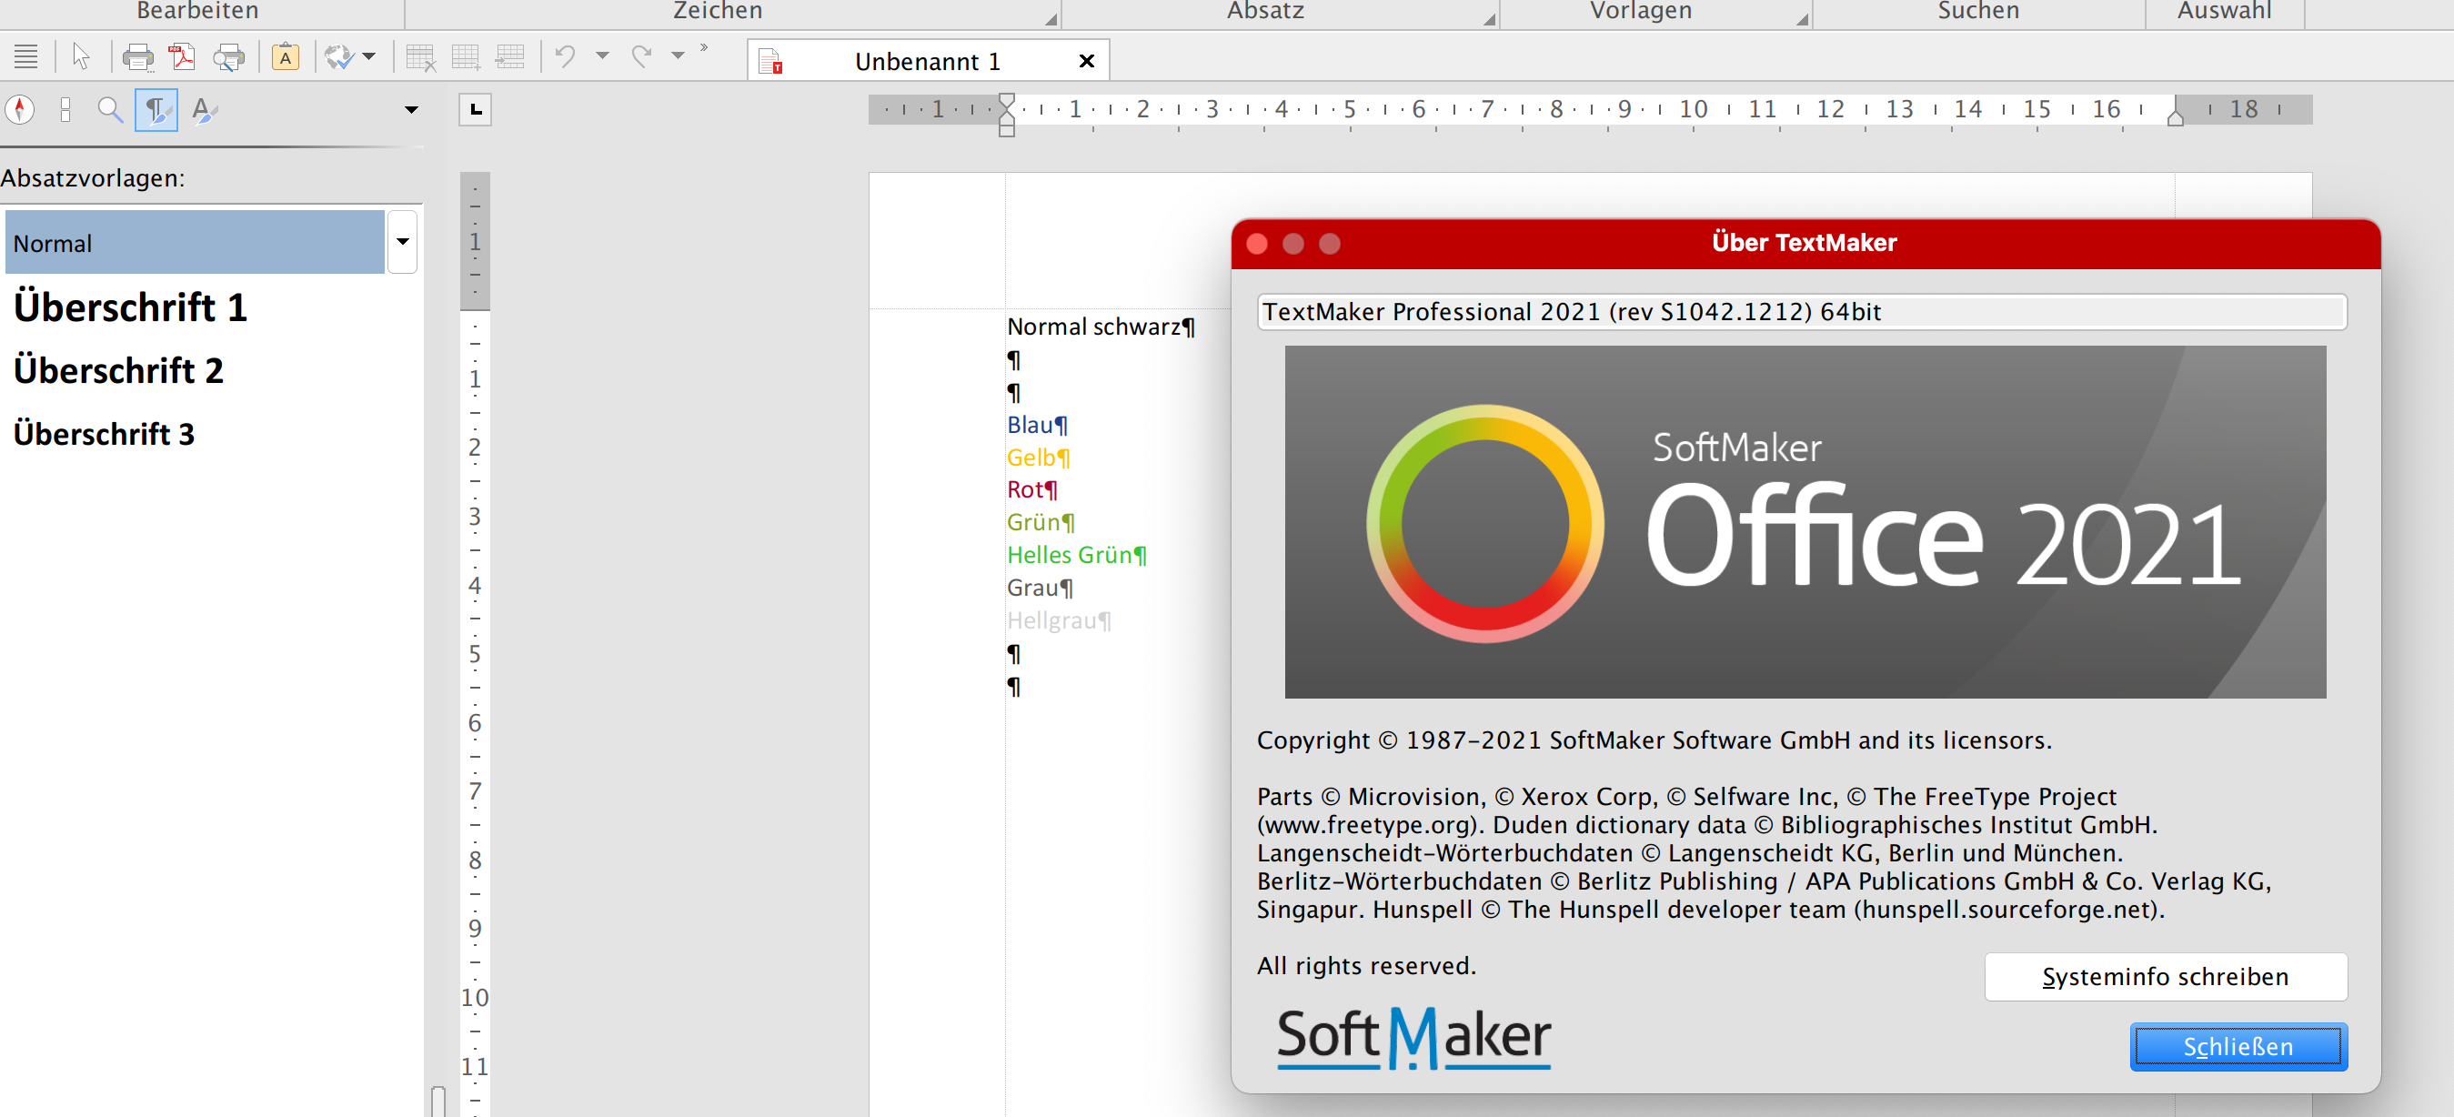Open the sidebar options dropdown arrow

[x=411, y=111]
